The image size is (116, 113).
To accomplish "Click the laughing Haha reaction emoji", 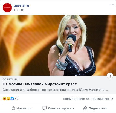I will click(4, 99).
